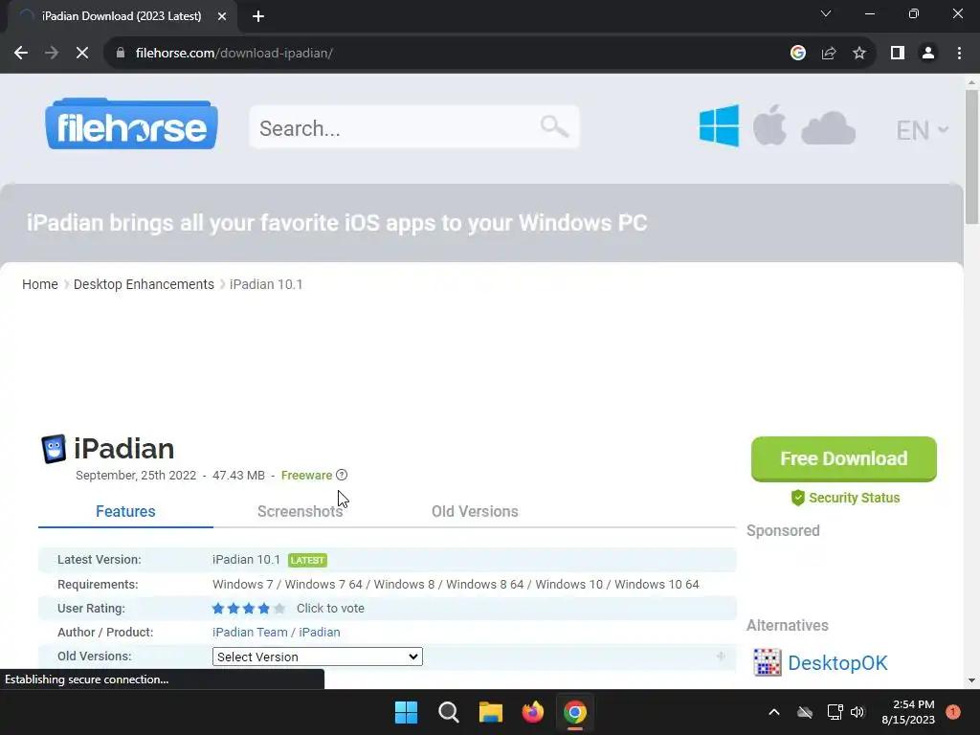
Task: Open the browser side panel
Action: [898, 54]
